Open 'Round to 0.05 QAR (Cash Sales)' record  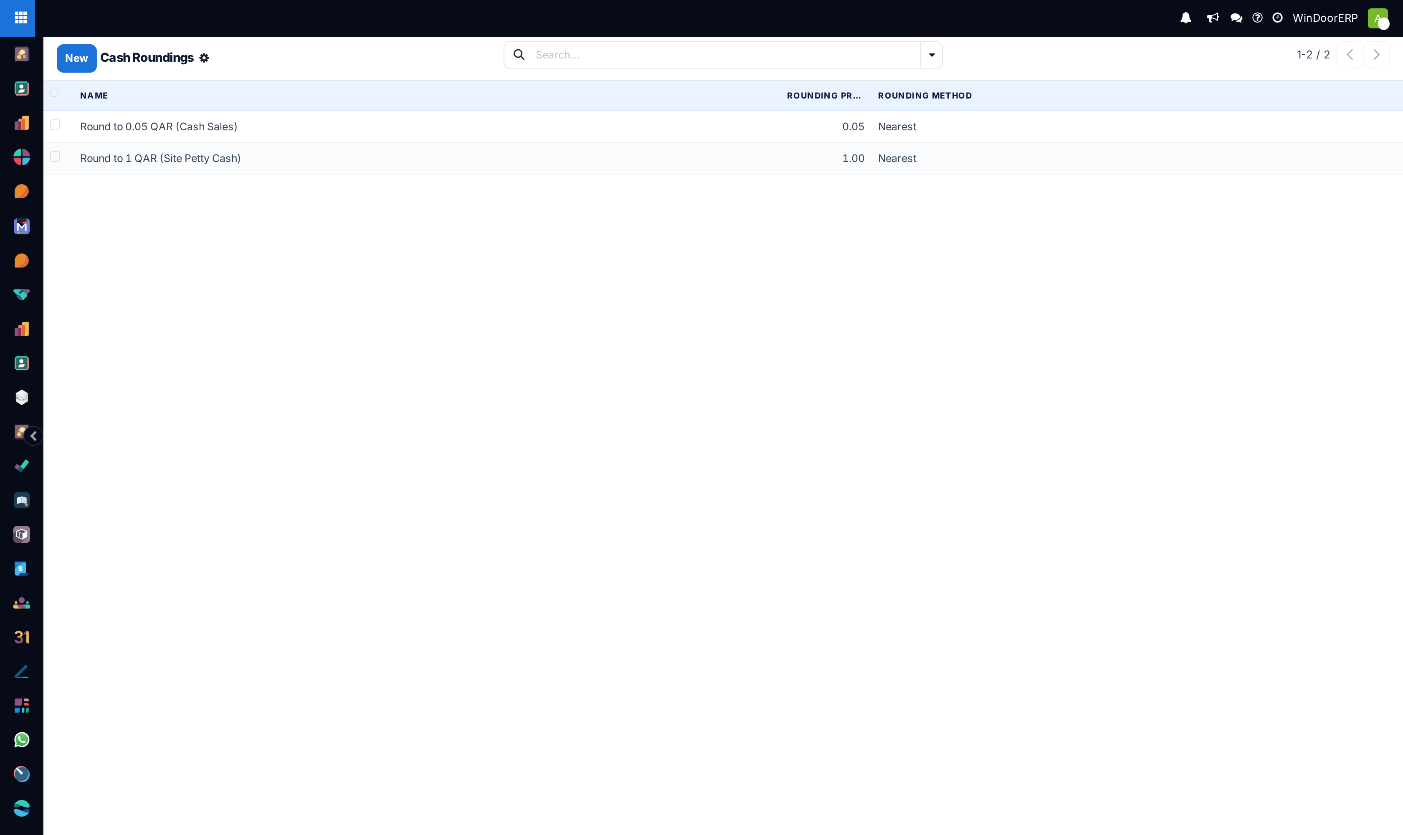click(x=159, y=127)
